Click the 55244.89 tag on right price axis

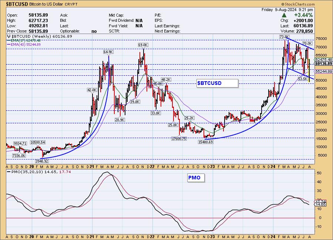click(324, 72)
